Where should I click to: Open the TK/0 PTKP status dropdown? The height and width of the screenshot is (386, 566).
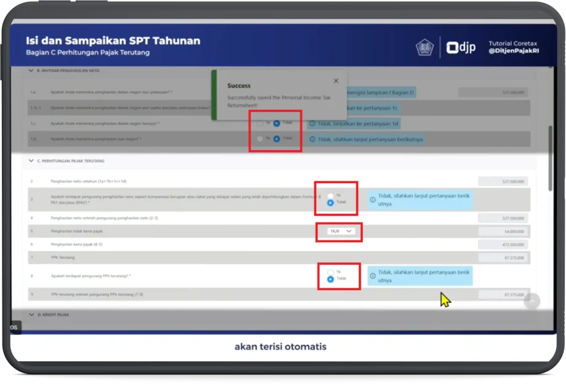[340, 231]
